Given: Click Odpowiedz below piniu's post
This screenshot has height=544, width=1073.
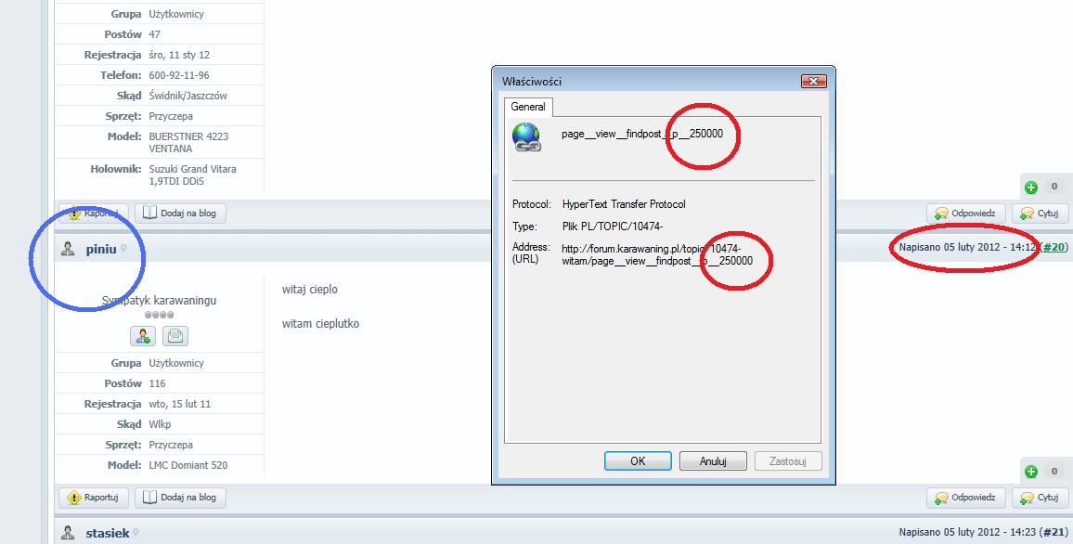Looking at the screenshot, I should (965, 499).
